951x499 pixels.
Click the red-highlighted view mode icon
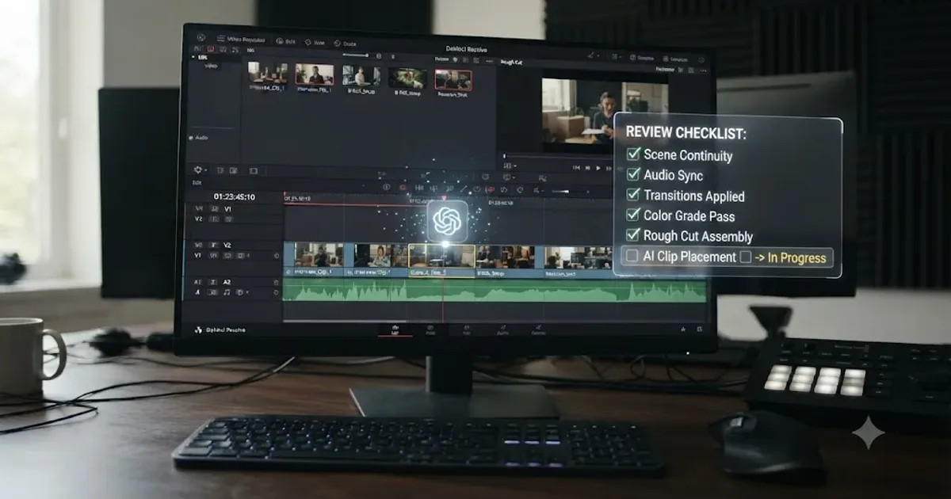coord(211,49)
